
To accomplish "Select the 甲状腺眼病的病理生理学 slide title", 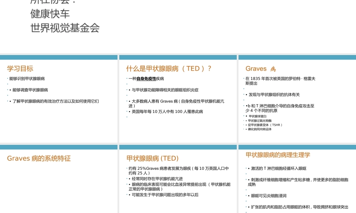I will pos(277,155).
